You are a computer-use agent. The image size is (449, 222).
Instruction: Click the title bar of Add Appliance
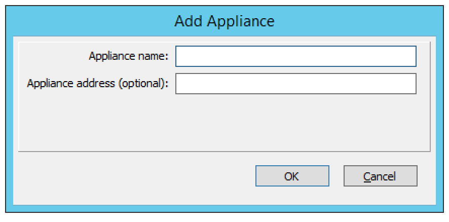101,21
